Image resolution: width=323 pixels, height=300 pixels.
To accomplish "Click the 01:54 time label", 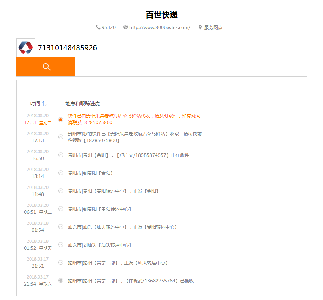I will pos(38,230).
